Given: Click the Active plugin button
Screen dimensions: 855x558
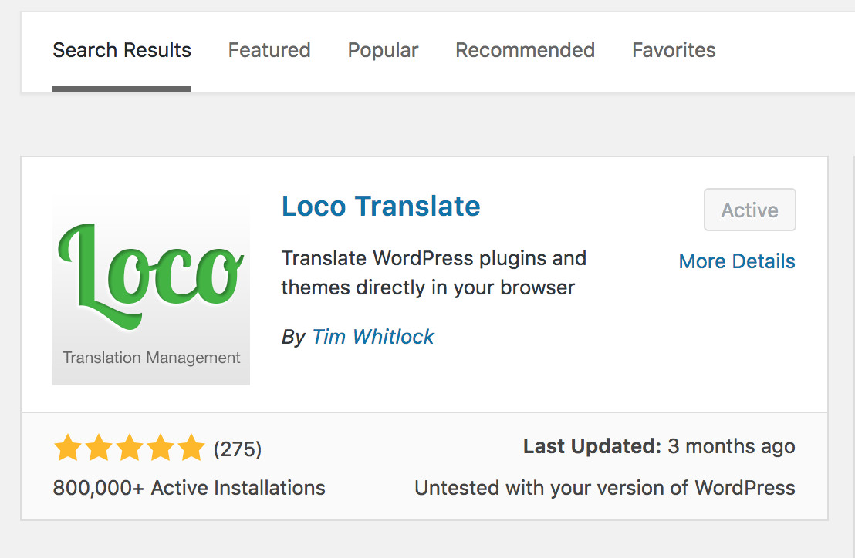Looking at the screenshot, I should click(x=749, y=210).
